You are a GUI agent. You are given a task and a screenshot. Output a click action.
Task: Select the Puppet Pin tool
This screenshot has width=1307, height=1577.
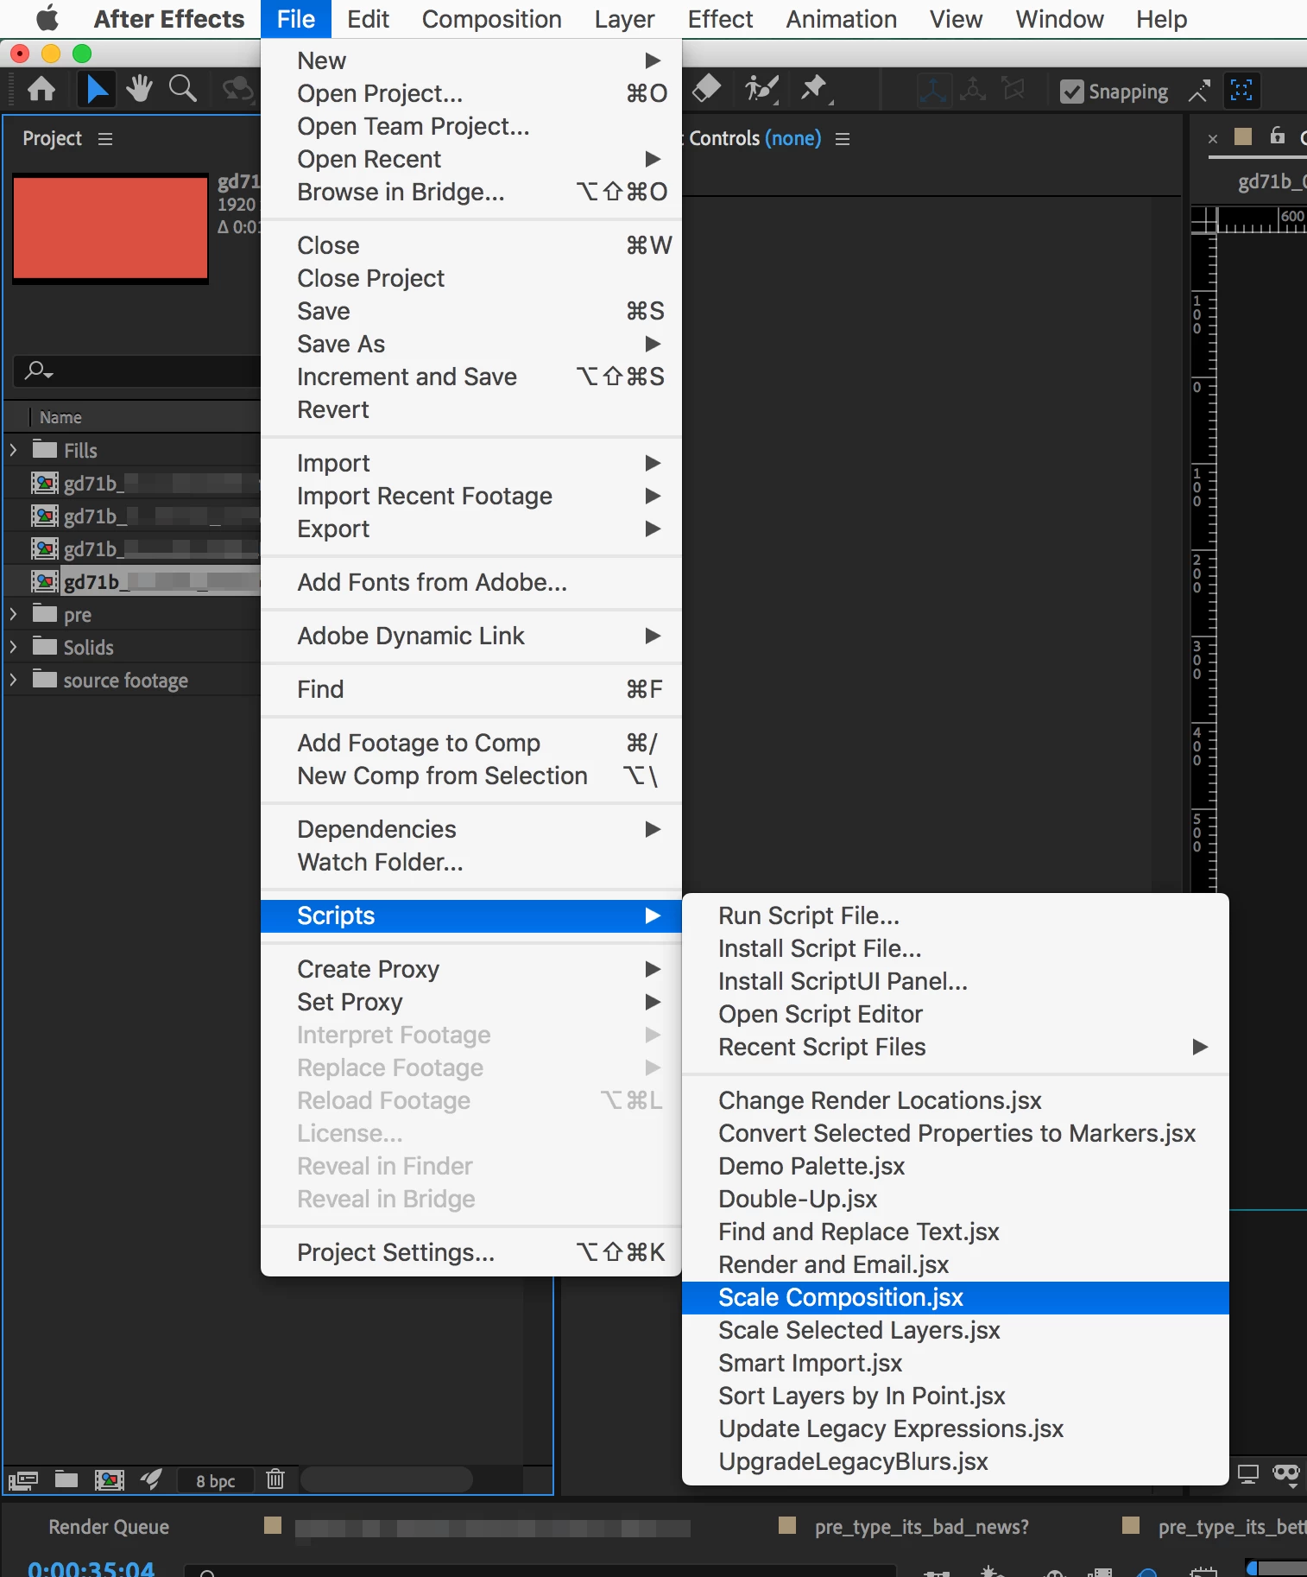[815, 89]
